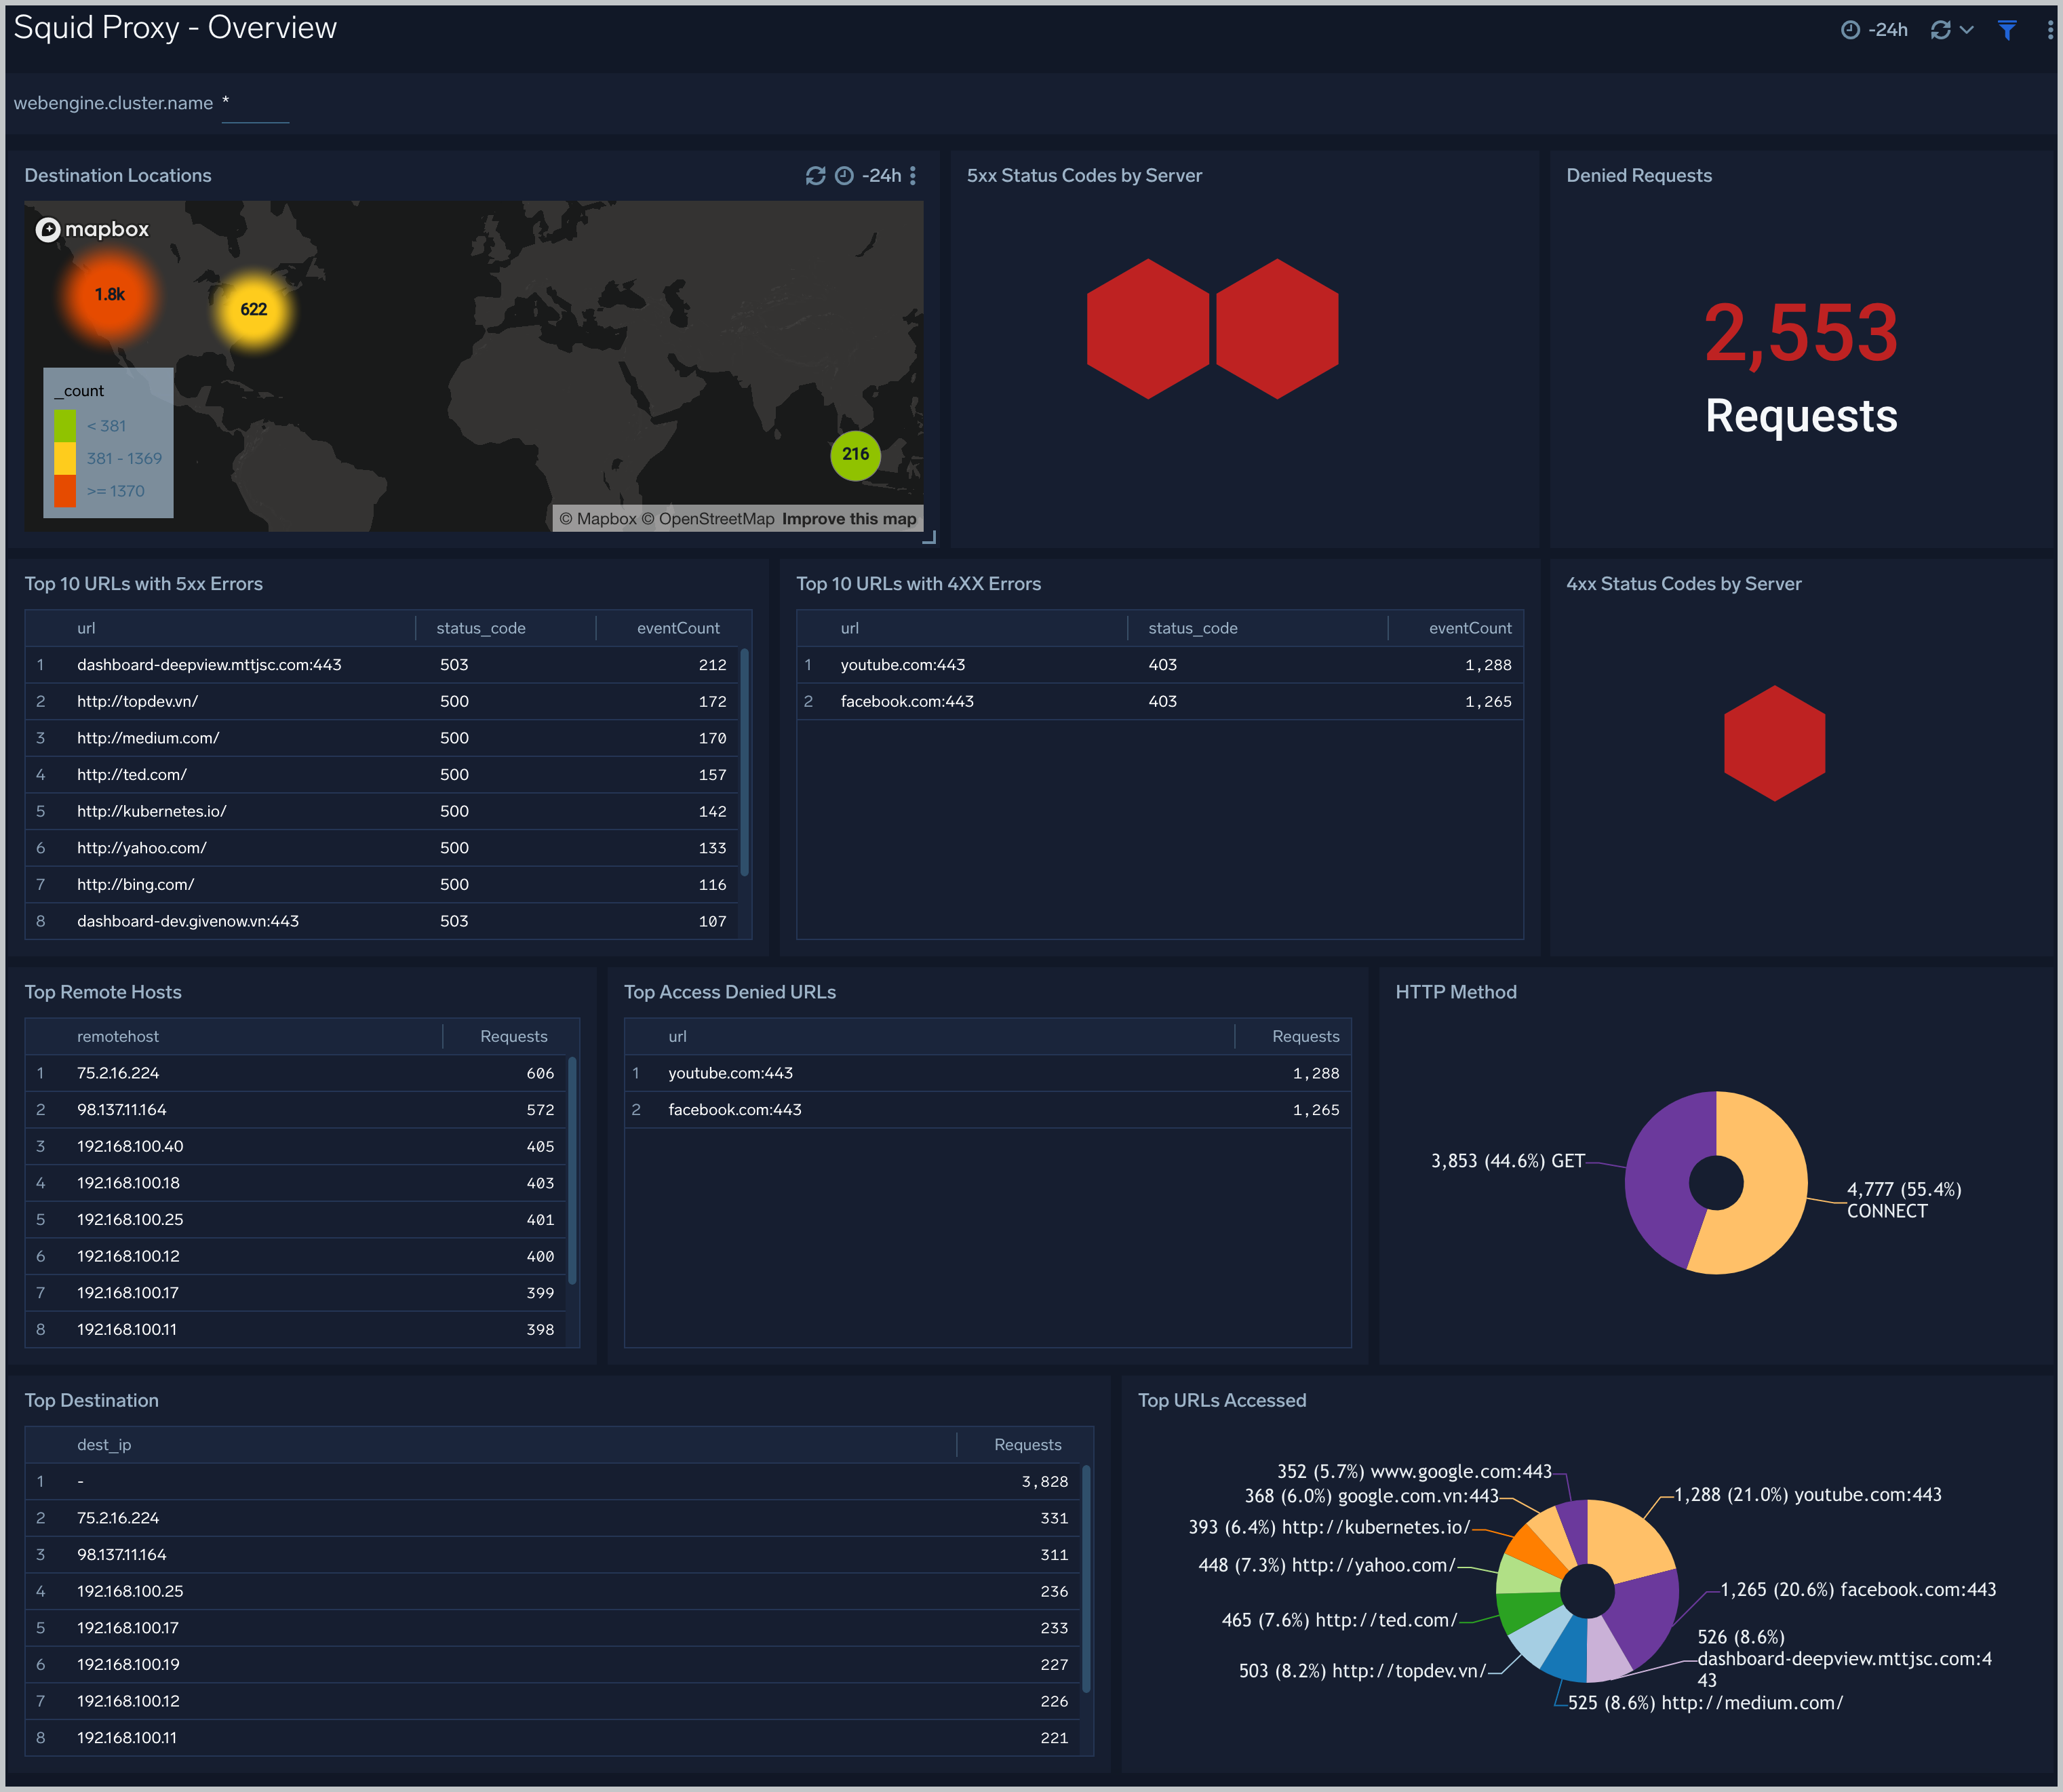Open the © OpenStreetMap attribution link

coord(708,519)
